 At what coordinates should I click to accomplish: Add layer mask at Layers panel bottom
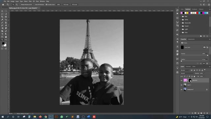[x=196, y=113]
